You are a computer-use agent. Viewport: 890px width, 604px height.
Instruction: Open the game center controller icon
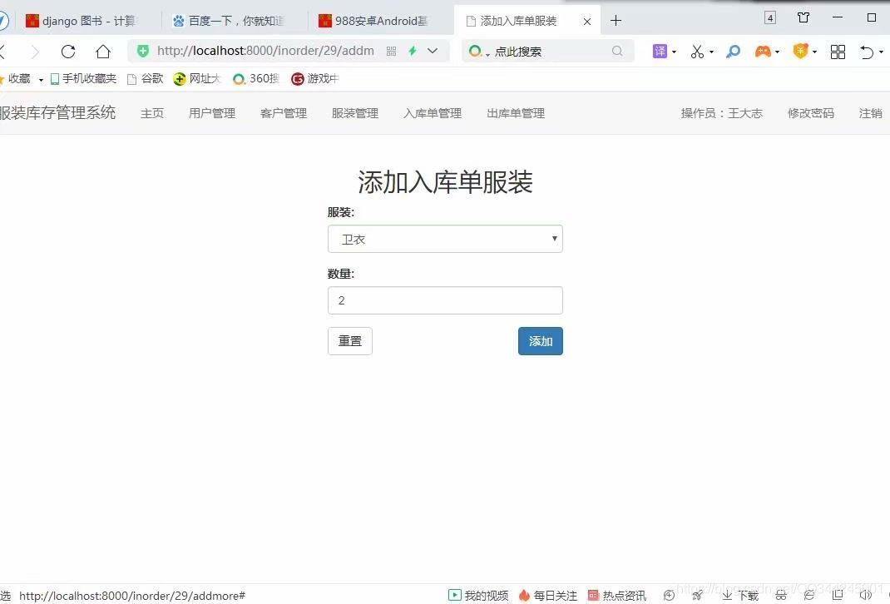[763, 51]
